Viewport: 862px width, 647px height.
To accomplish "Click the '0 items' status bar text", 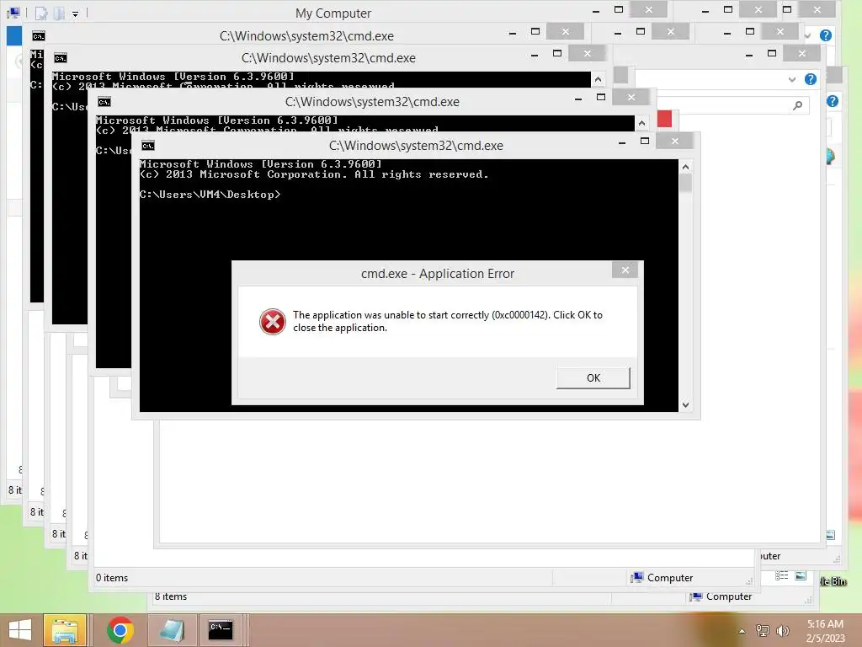I will tap(112, 578).
